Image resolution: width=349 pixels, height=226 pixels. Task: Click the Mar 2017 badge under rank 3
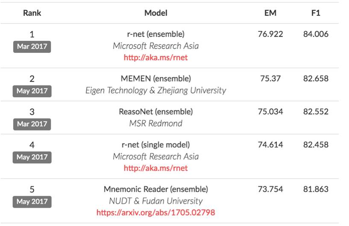32,124
